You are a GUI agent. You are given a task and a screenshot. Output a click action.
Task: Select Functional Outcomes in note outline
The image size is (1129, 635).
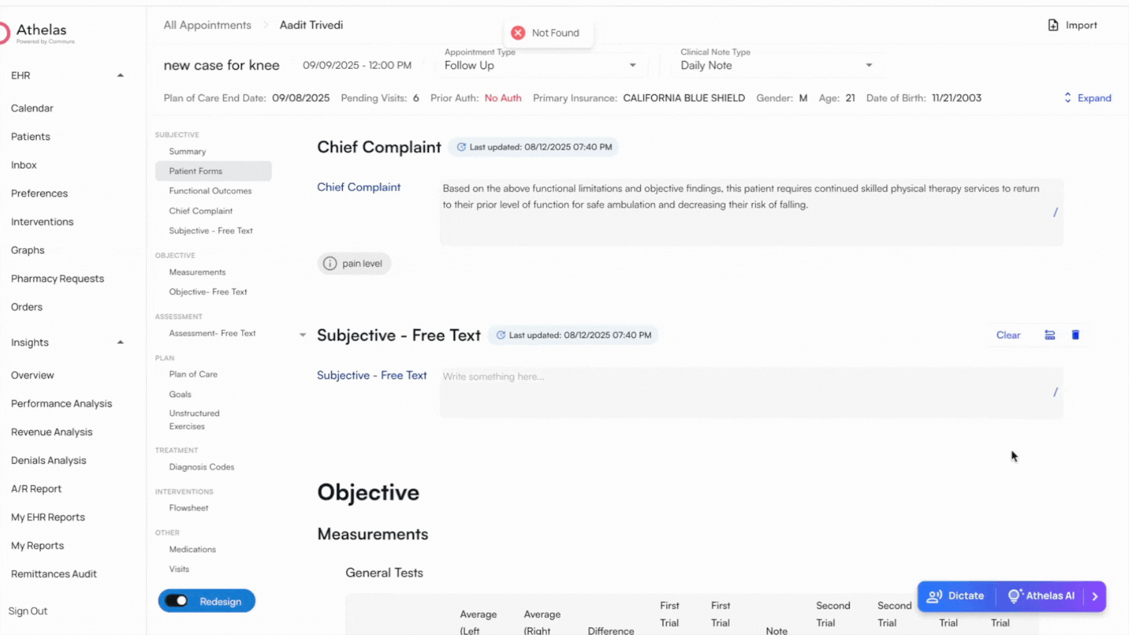coord(210,191)
